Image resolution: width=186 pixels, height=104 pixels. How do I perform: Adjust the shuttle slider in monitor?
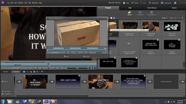[x=77, y=68]
